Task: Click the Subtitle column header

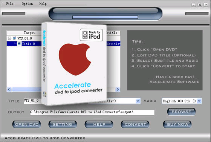Action: point(113,33)
